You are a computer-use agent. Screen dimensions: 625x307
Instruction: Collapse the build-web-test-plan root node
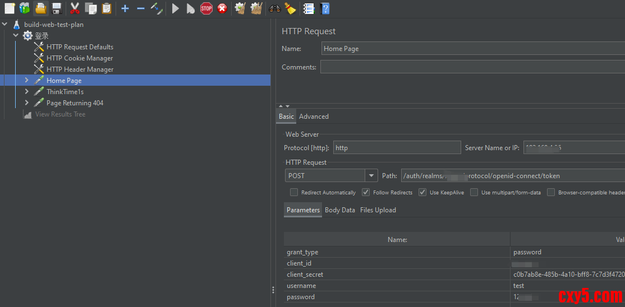click(x=5, y=25)
